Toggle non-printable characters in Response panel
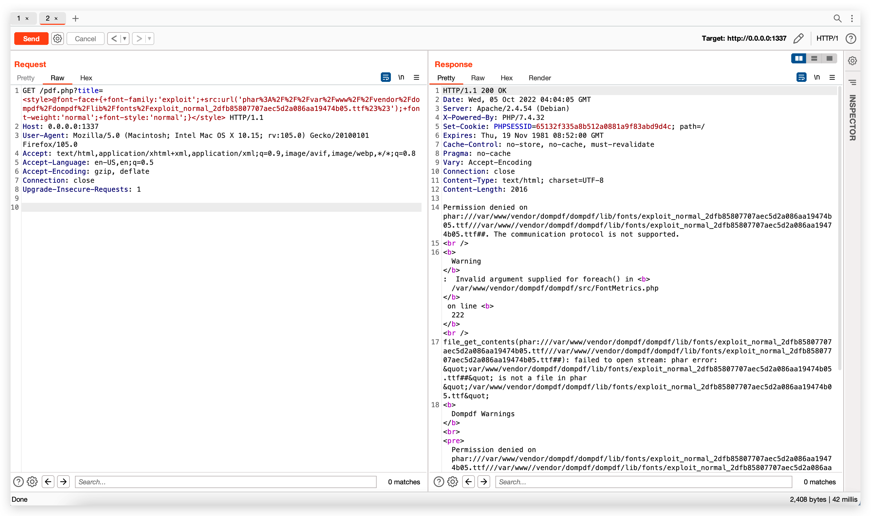Screen dimensions: 871x516 pos(817,77)
